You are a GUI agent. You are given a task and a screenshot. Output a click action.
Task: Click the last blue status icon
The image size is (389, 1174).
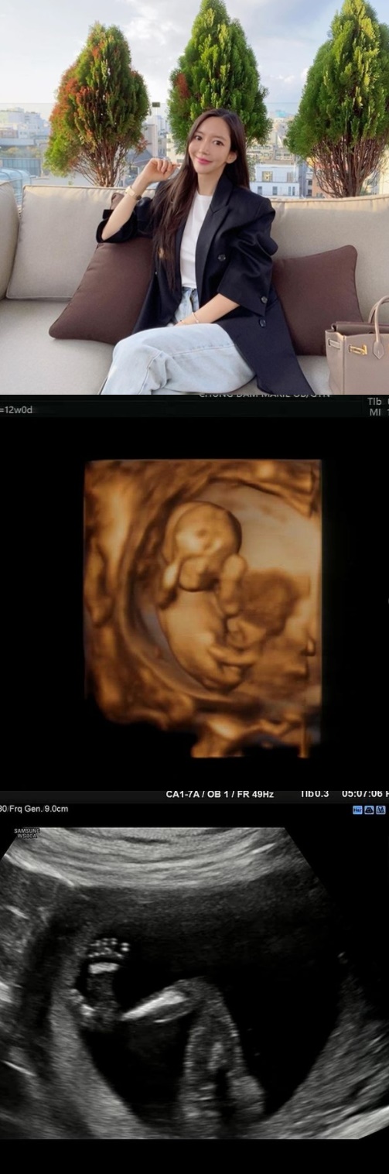pos(380,809)
